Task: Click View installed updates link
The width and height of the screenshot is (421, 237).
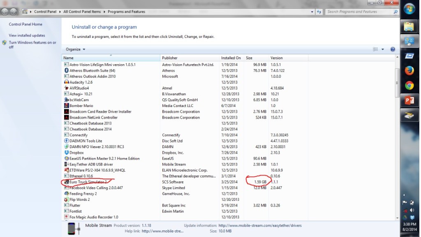Action: coord(27,35)
